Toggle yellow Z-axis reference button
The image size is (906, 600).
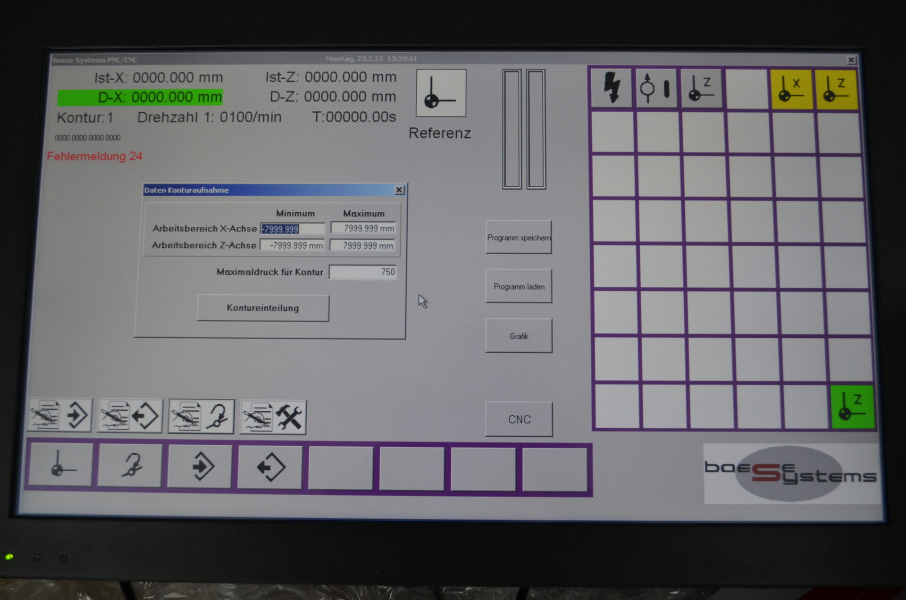(x=836, y=89)
